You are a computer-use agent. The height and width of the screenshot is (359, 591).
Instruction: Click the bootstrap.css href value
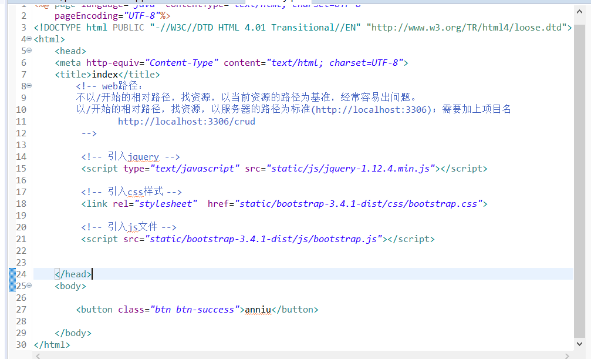(x=359, y=204)
